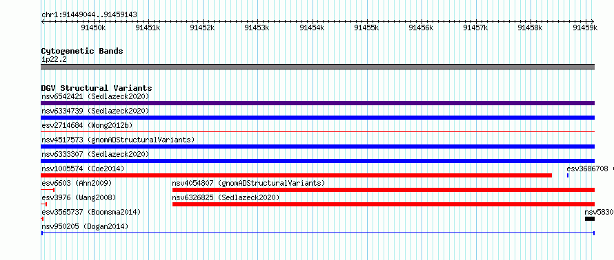Click nsv6326825 (Sedlazeck2020) label
The image size is (614, 260).
pos(226,197)
